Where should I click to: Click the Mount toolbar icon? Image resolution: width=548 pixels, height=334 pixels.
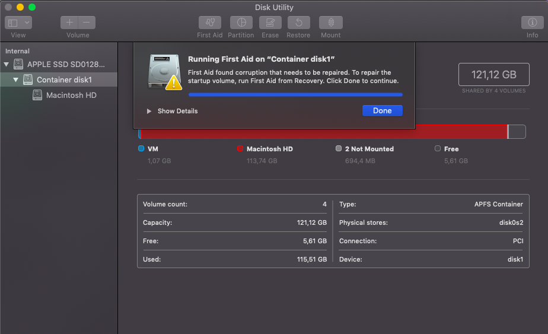coord(330,23)
